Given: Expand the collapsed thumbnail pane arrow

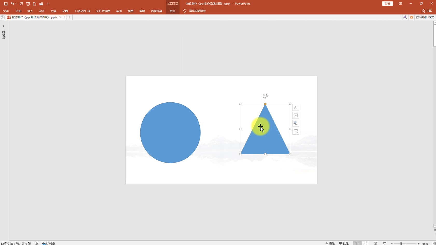Looking at the screenshot, I should tap(4, 26).
